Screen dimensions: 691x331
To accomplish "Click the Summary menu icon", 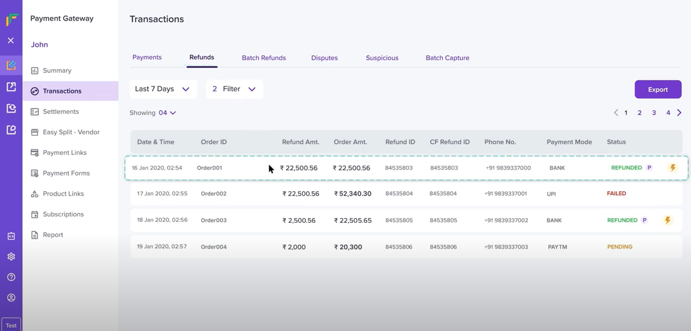I will pos(35,71).
